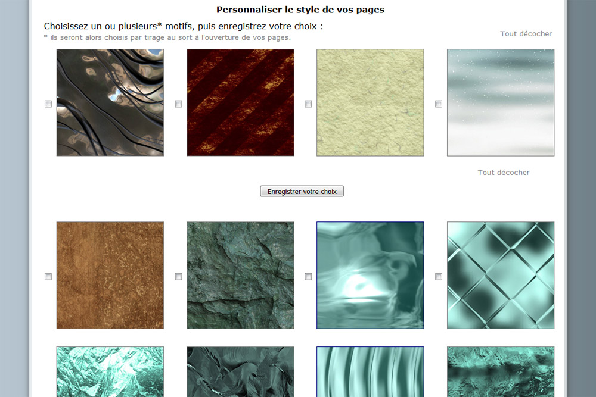Select the dark red diagonal striped thumbnail
596x397 pixels.
click(x=240, y=102)
